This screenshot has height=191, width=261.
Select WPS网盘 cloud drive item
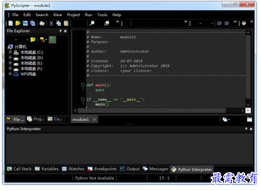pyautogui.click(x=28, y=74)
